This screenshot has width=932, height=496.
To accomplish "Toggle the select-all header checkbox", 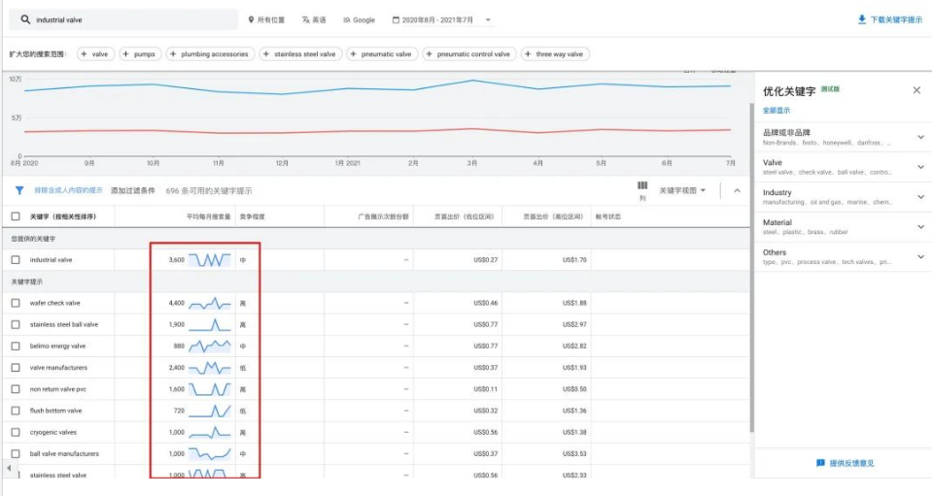I will (x=16, y=216).
